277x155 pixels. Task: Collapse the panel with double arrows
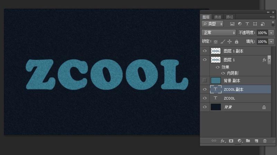click(x=268, y=12)
